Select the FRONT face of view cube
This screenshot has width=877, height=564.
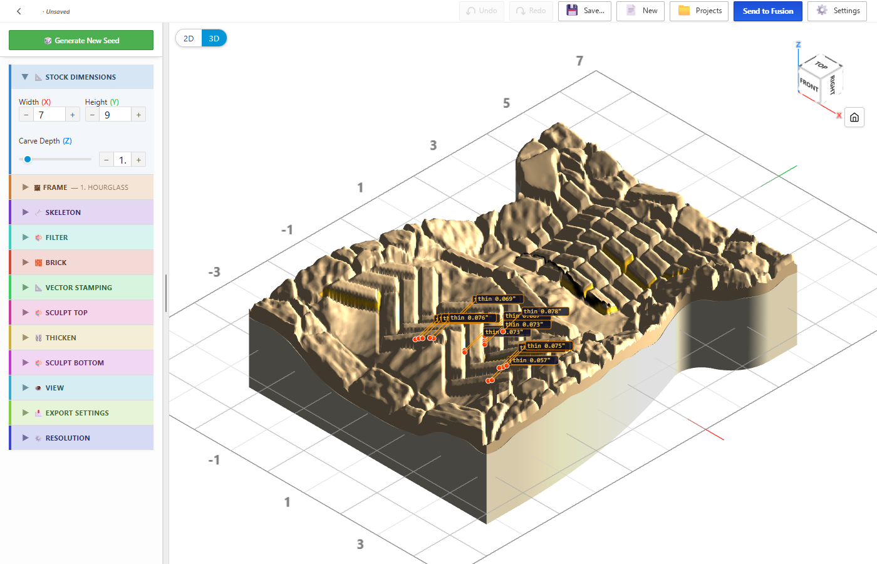809,84
